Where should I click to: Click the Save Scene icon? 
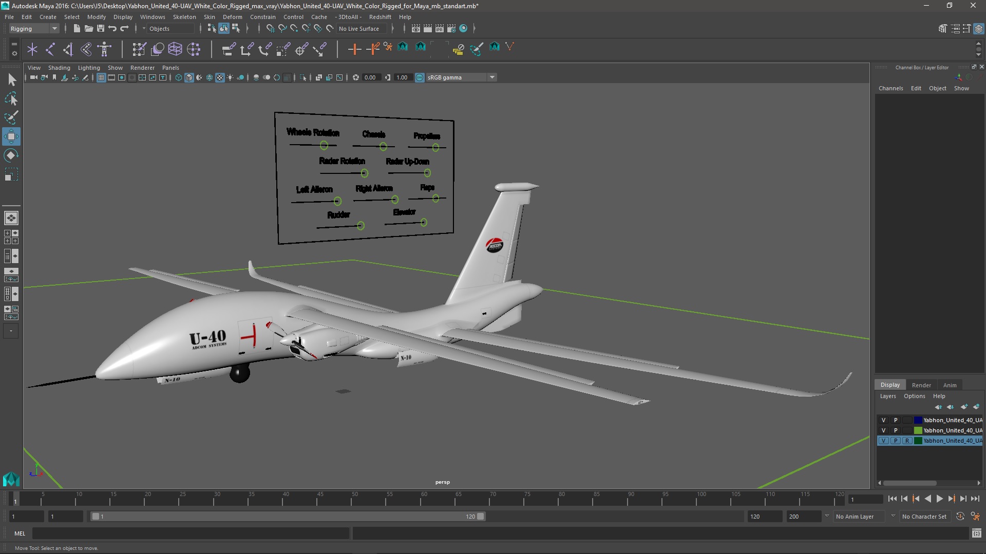click(101, 29)
